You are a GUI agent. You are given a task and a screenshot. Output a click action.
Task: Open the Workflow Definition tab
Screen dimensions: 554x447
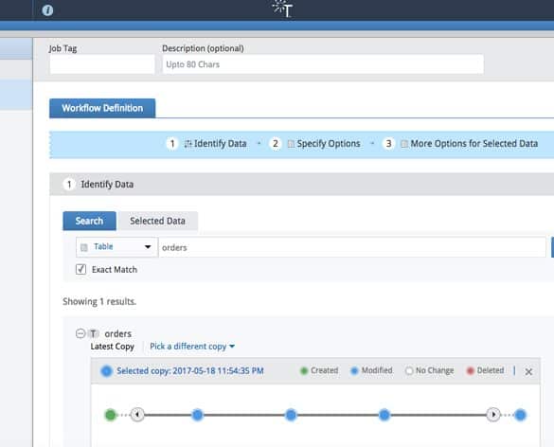pos(102,108)
